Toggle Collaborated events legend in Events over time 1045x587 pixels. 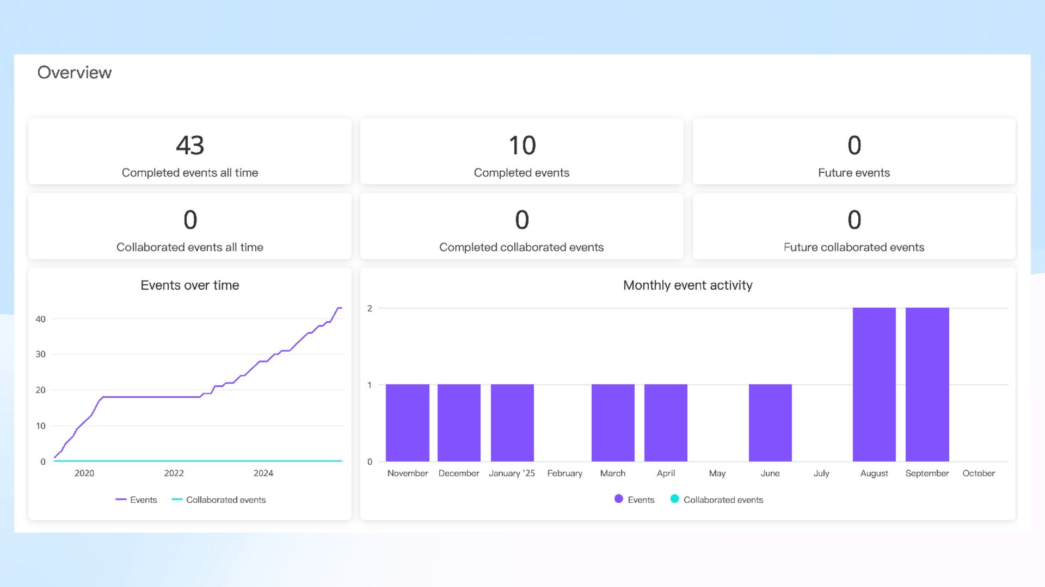point(225,499)
